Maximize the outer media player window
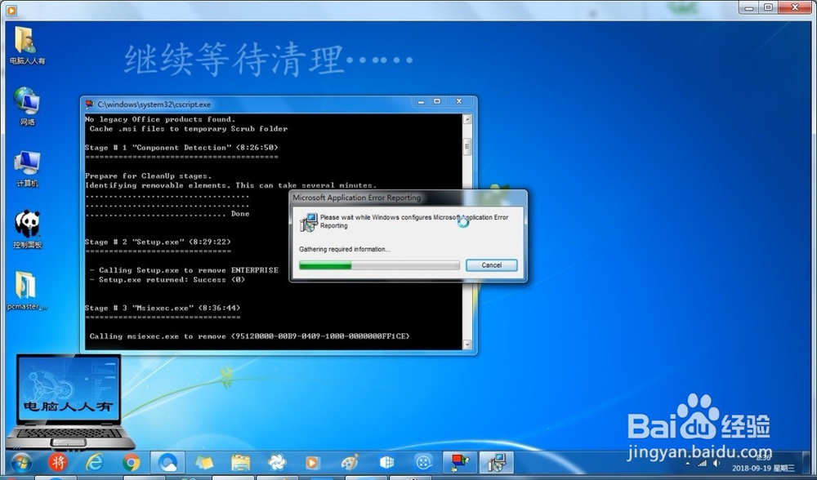 click(x=769, y=7)
